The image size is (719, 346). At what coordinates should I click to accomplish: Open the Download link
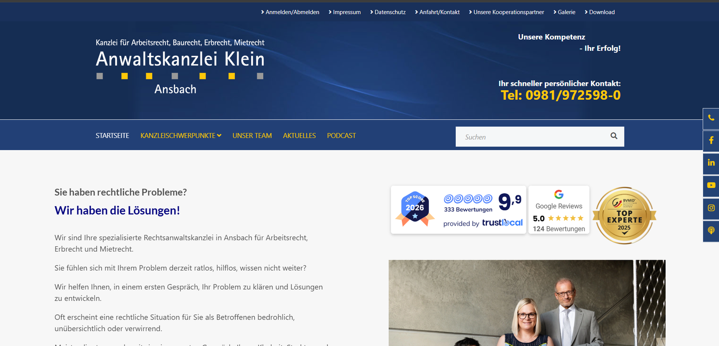pyautogui.click(x=600, y=12)
